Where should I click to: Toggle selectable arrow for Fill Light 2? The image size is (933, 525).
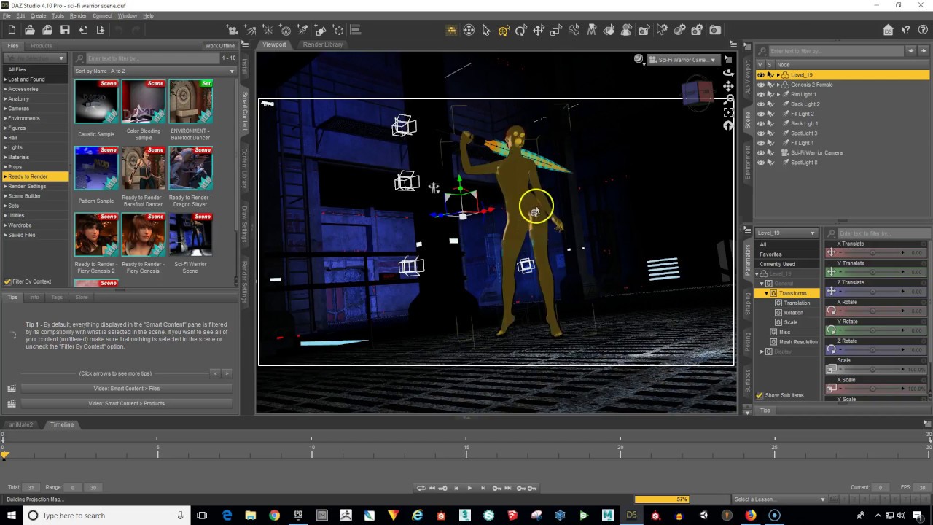(770, 114)
